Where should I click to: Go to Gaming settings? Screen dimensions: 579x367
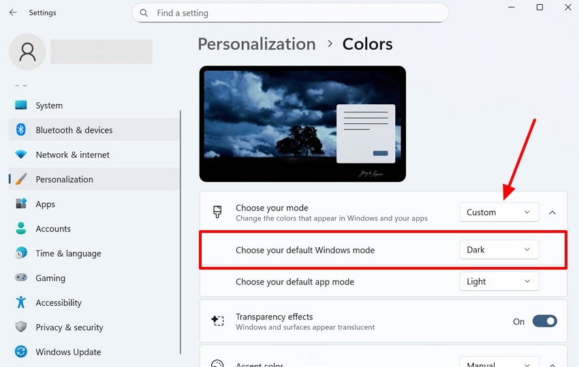94,278
